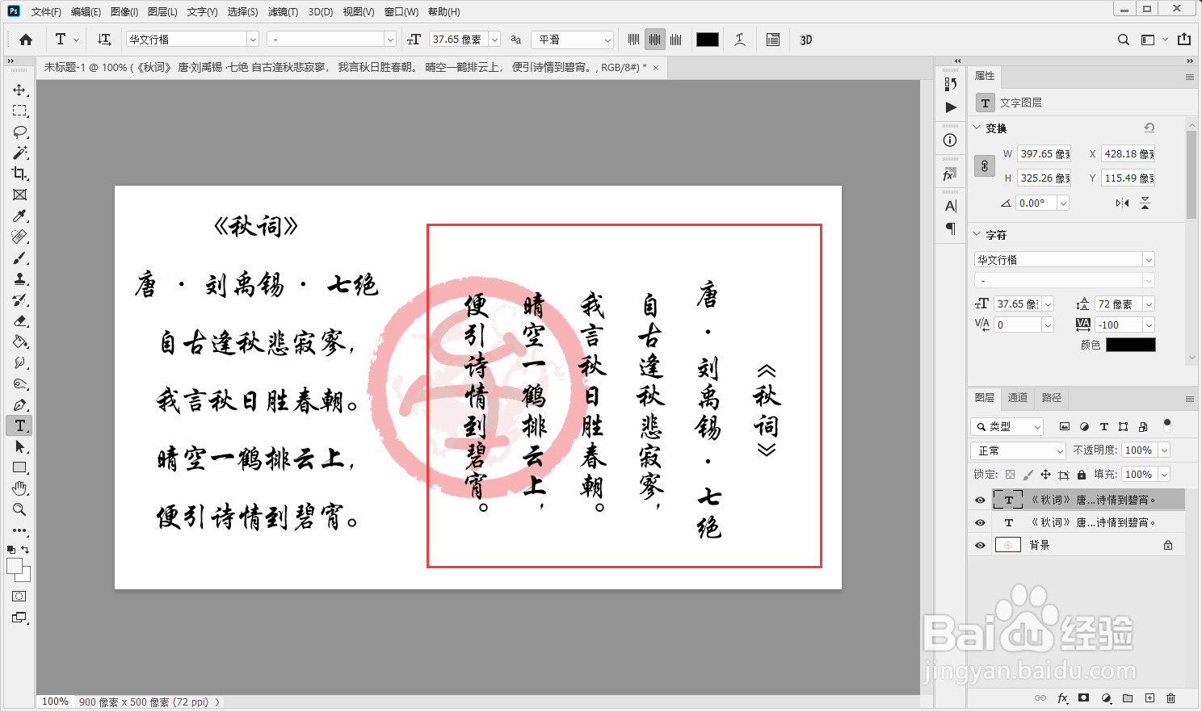The width and height of the screenshot is (1202, 712).
Task: Set bottom text alignment button
Action: point(676,40)
